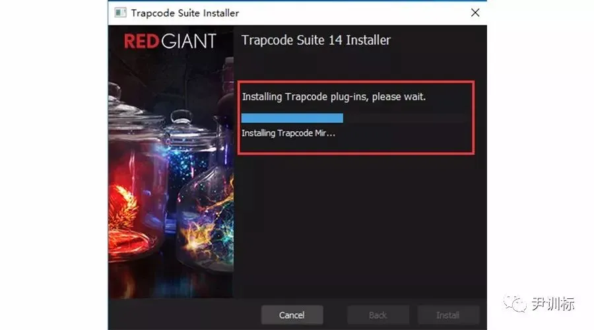594x330 pixels.
Task: Click the disabled Install button
Action: click(448, 315)
